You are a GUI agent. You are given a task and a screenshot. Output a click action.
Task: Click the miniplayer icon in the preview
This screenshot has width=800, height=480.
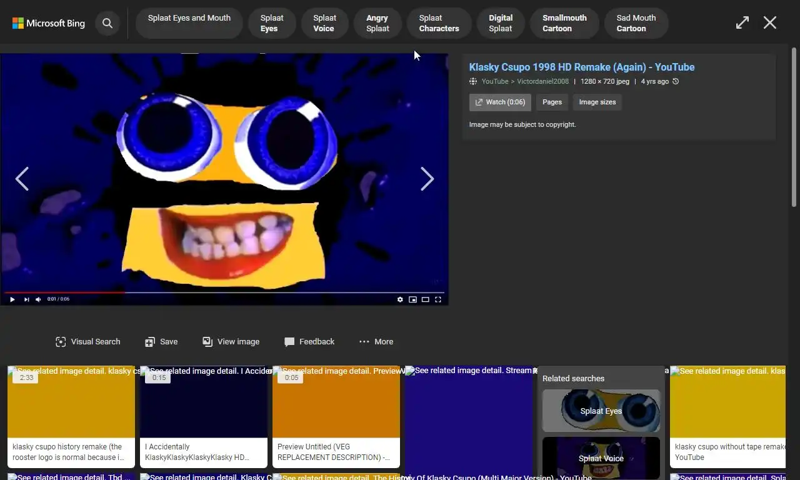coord(412,299)
